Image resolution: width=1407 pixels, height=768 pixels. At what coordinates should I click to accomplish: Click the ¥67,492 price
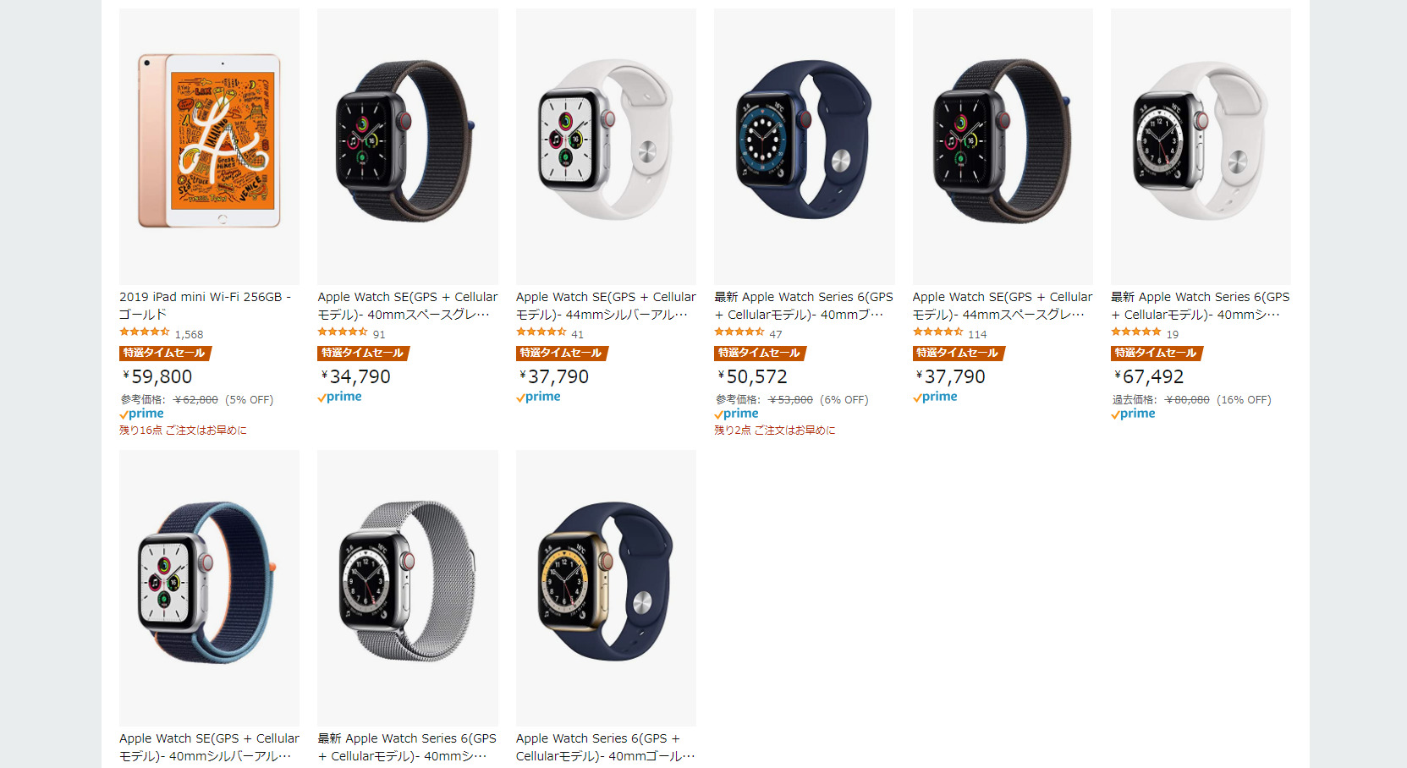coord(1149,376)
